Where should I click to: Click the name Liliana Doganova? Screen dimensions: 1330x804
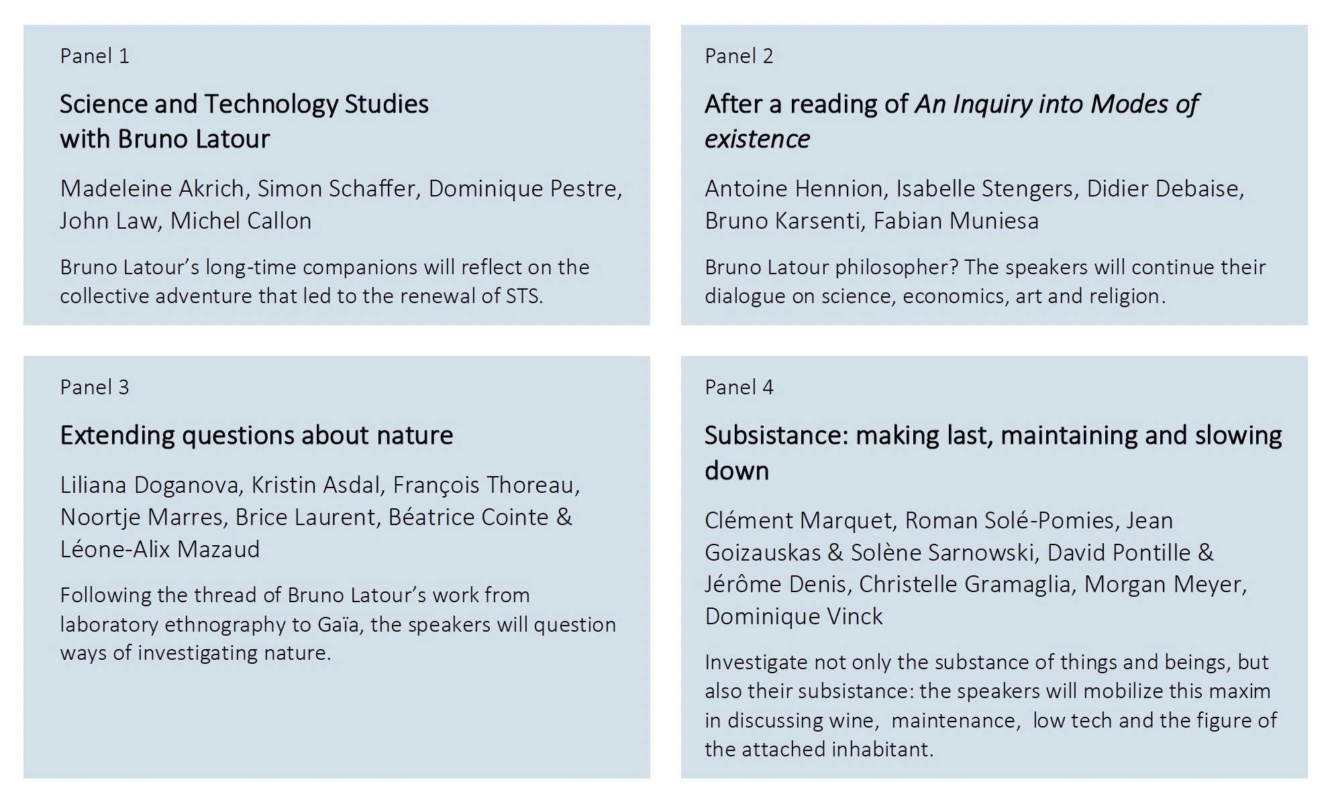149,485
